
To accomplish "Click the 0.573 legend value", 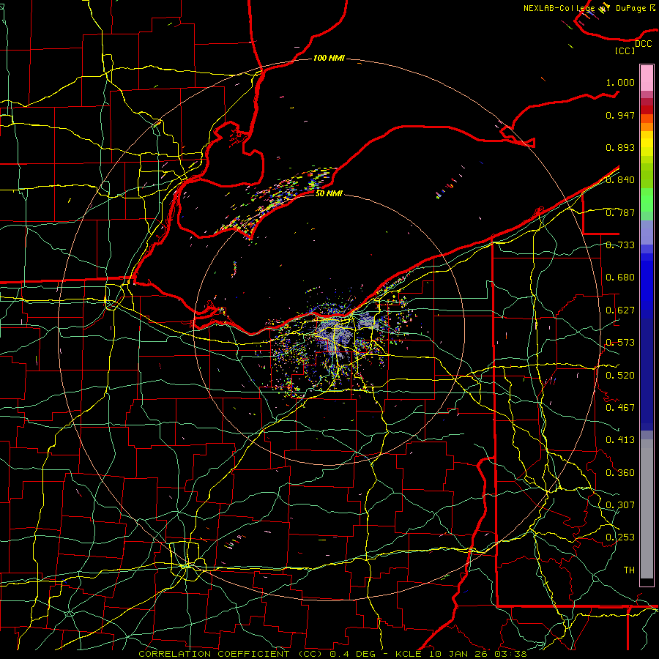I will tap(620, 343).
